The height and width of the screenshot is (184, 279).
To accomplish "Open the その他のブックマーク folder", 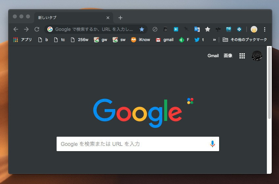I will (x=245, y=40).
